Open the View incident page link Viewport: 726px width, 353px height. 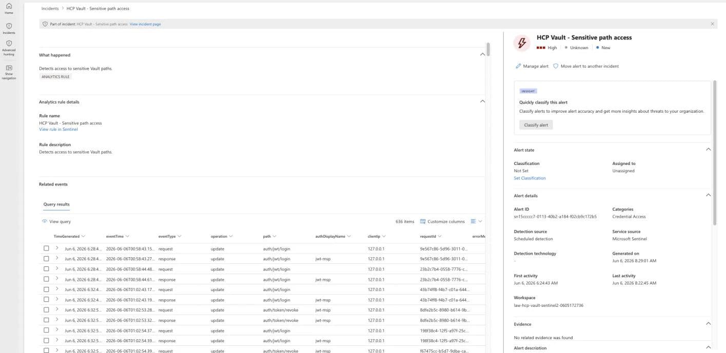[x=145, y=24]
